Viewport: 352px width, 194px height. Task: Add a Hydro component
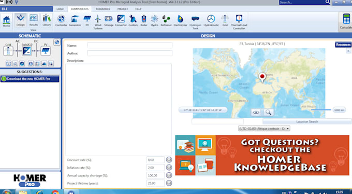click(x=154, y=21)
